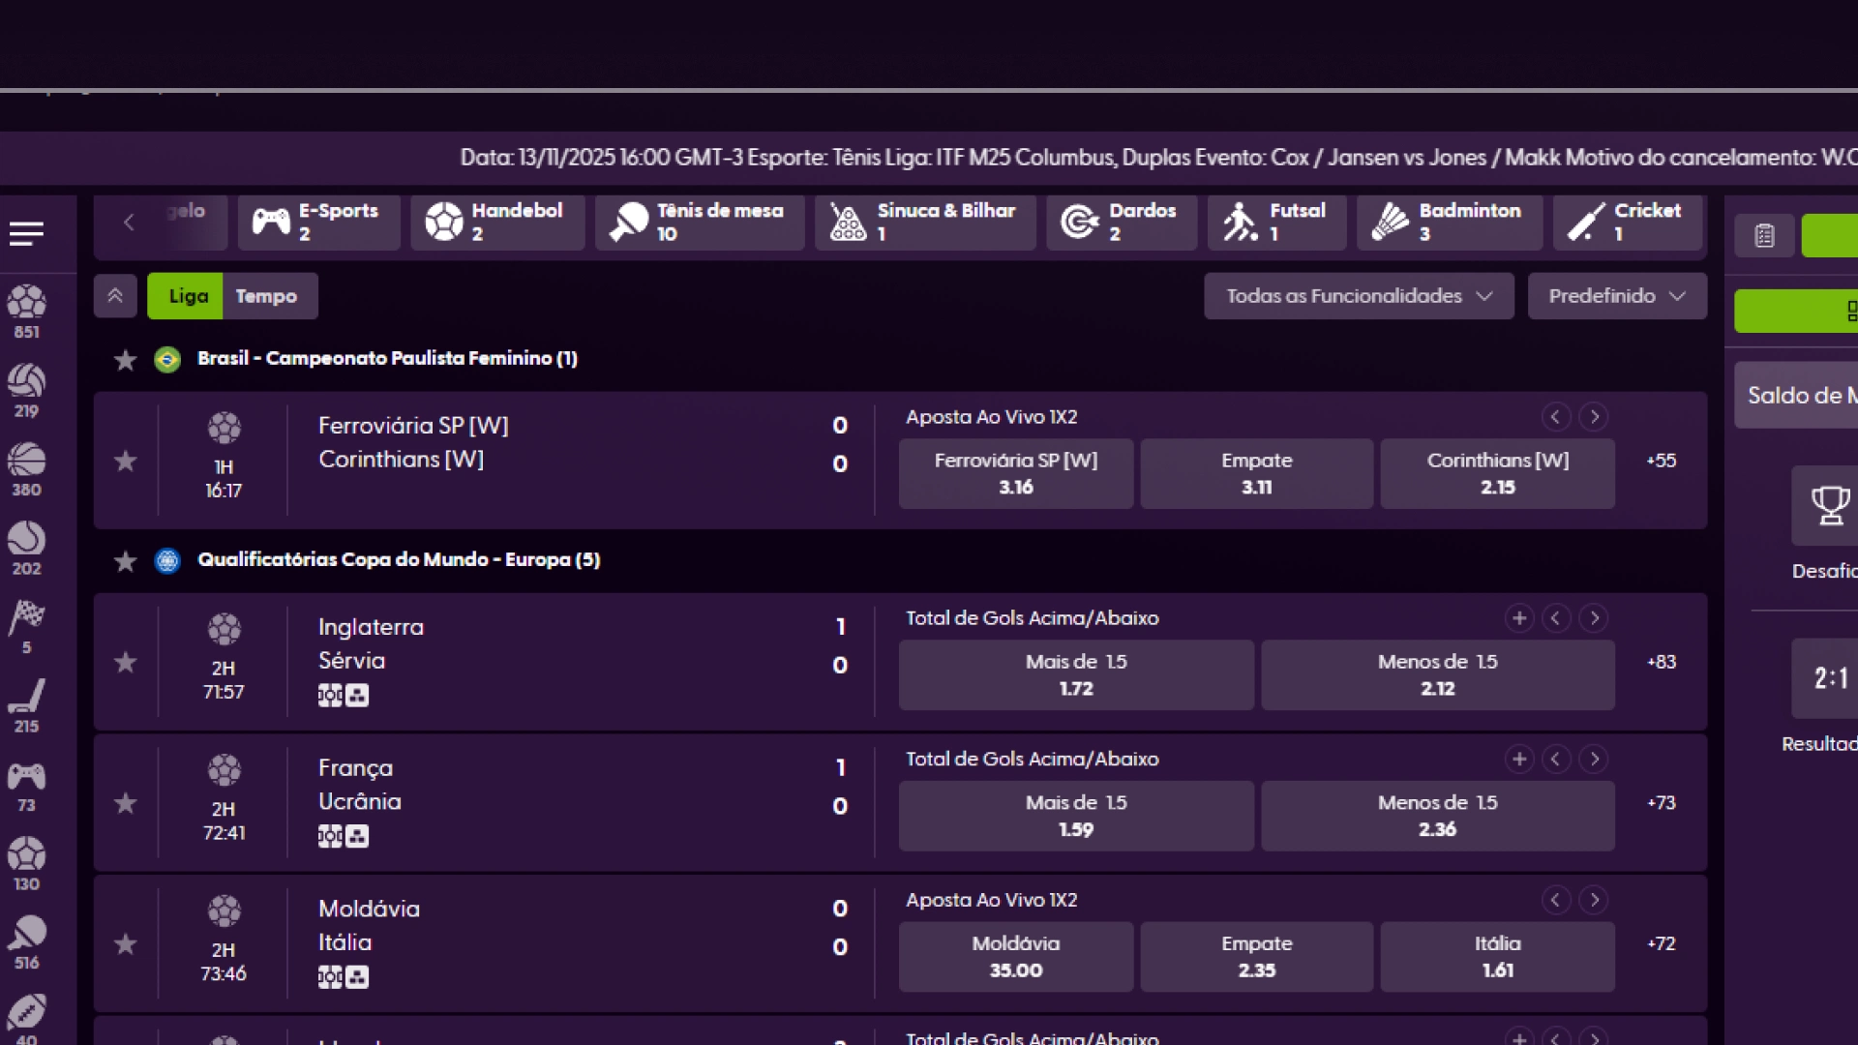This screenshot has width=1858, height=1045.
Task: Open the bet slip clipboard icon
Action: click(x=1763, y=234)
